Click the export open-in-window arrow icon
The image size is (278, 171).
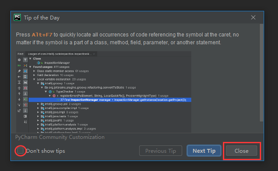19,111
